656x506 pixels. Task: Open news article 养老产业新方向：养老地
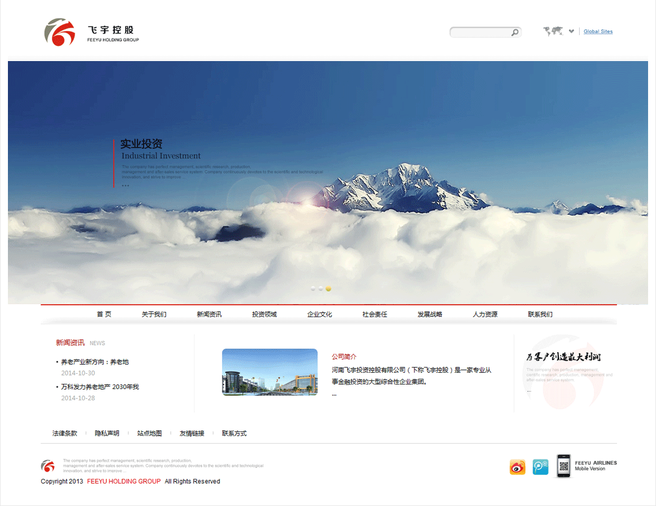tap(95, 362)
